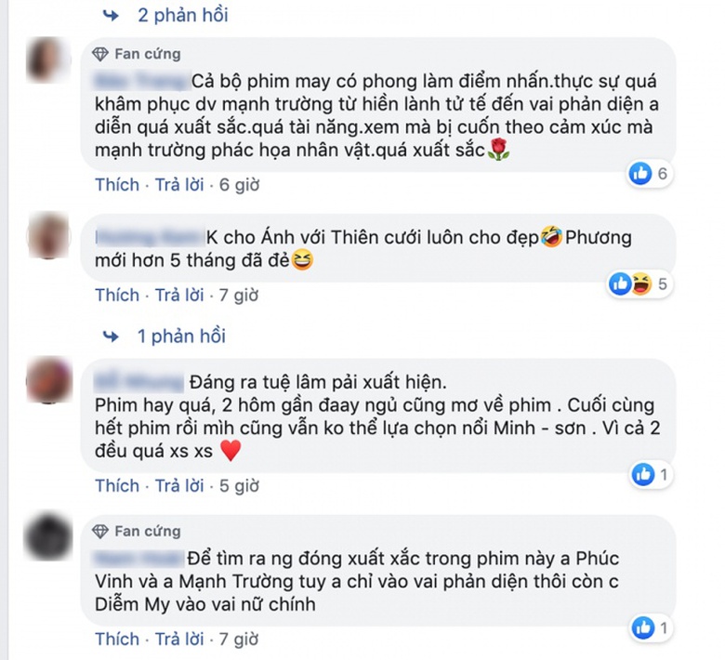Like the Ánh với Thiên wedding comment
Screen dimensions: 725x660
pos(117,295)
